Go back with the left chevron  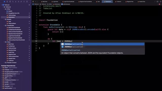point(36,2)
